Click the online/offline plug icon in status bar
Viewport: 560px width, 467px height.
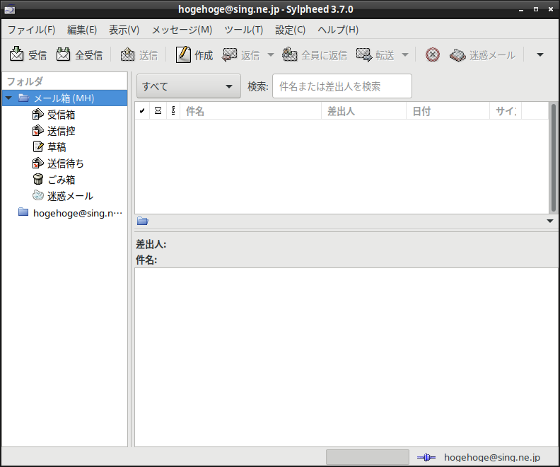coord(426,457)
